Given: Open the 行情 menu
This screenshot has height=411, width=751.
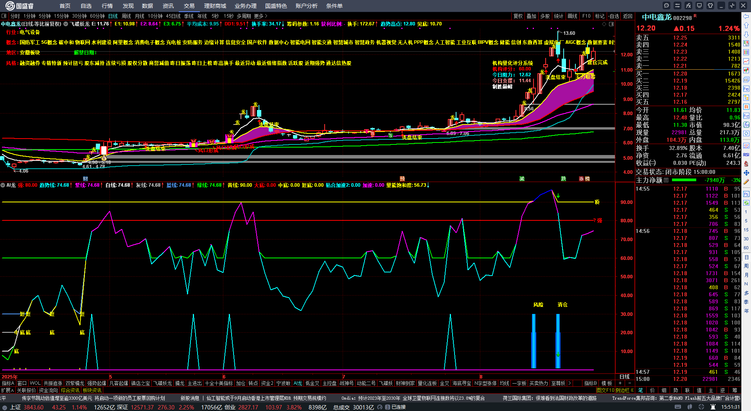Looking at the screenshot, I should click(107, 6).
